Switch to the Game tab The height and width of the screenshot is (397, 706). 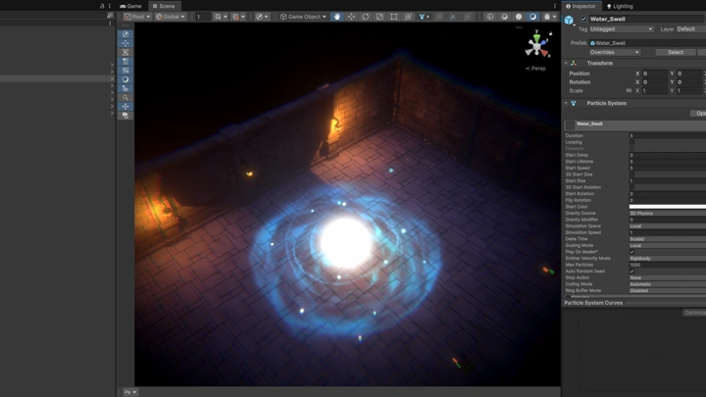coord(131,6)
